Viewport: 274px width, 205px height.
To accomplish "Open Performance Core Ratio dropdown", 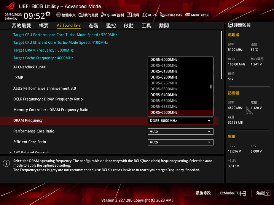I will point(180,132).
